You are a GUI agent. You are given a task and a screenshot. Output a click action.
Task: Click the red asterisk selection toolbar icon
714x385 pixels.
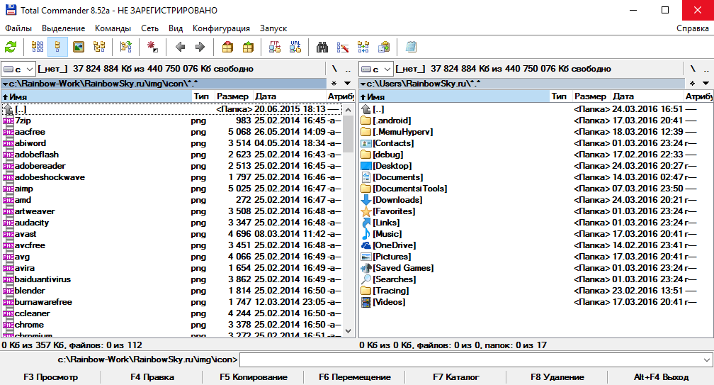tap(152, 47)
